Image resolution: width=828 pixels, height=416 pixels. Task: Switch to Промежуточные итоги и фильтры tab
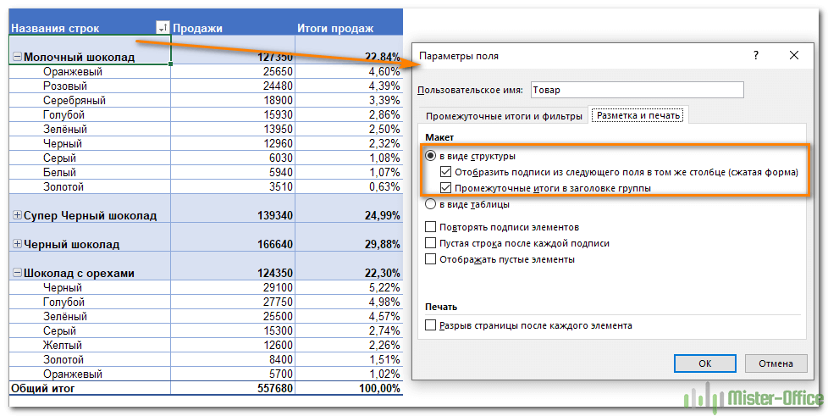[x=504, y=115]
